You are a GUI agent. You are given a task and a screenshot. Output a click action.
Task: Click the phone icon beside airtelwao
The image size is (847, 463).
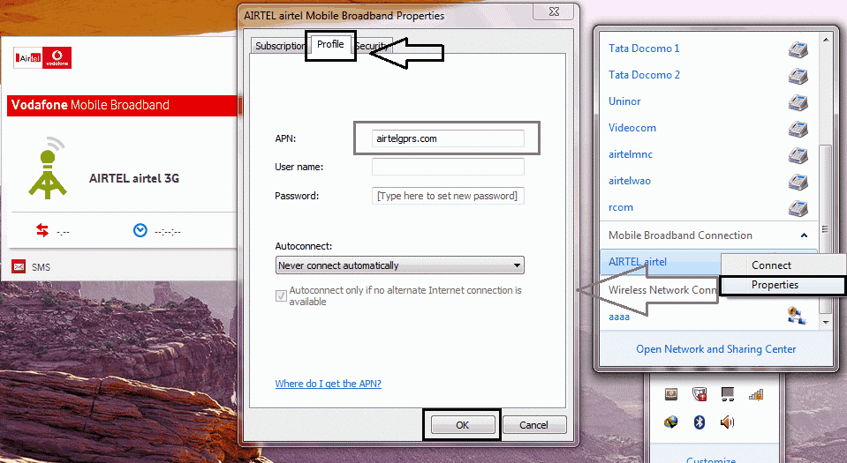pyautogui.click(x=798, y=182)
